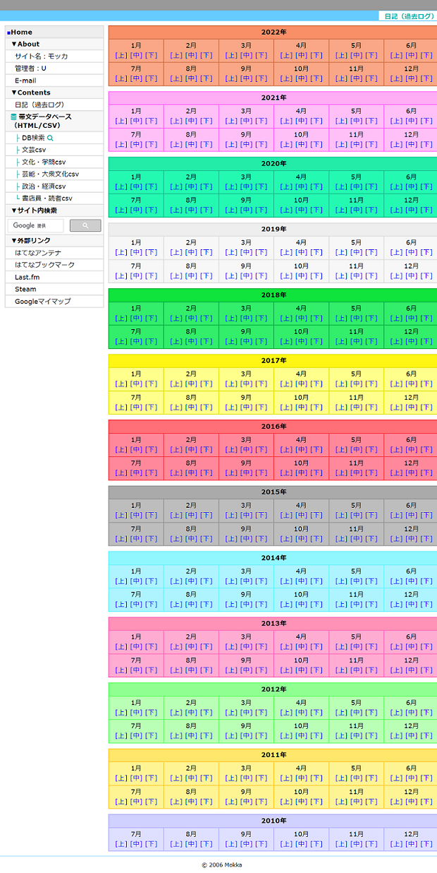Go to はてなブックマーク link
Screen dimensions: 437x873
pyautogui.click(x=44, y=265)
